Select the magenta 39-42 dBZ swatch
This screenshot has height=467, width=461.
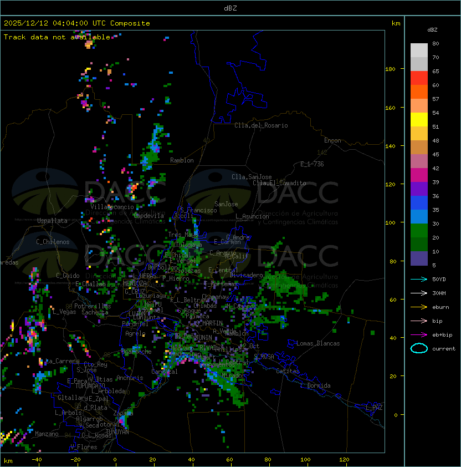click(419, 175)
